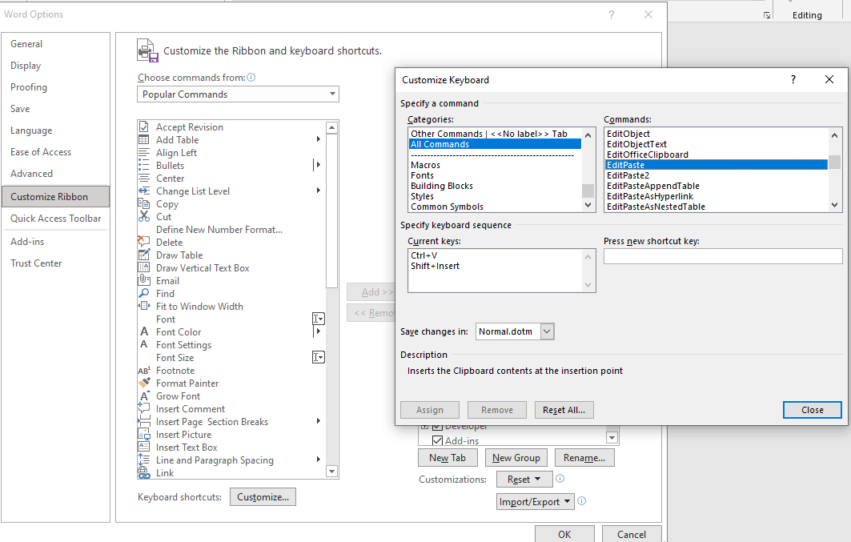
Task: Open the Quick Access Toolbar page
Action: [x=55, y=218]
